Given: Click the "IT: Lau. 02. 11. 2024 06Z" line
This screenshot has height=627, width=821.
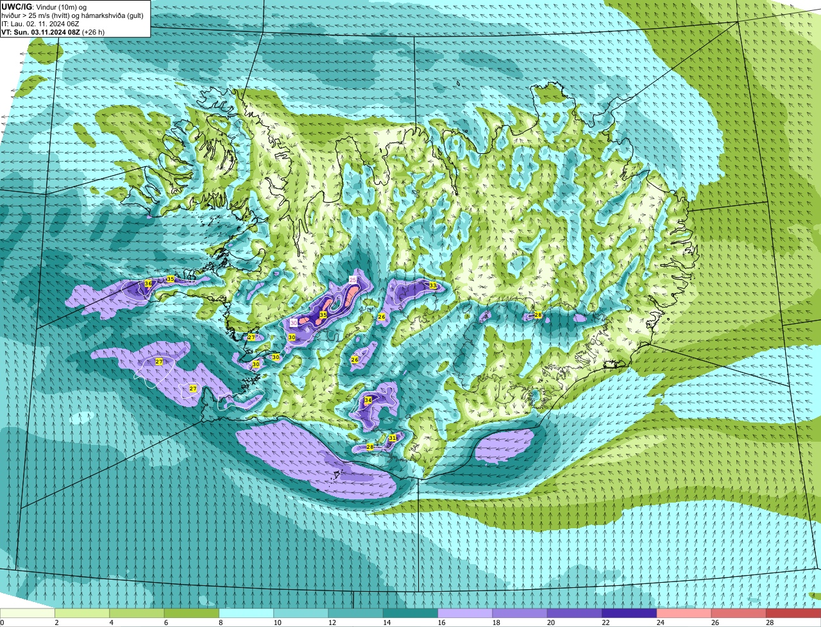Looking at the screenshot, I should pos(40,23).
